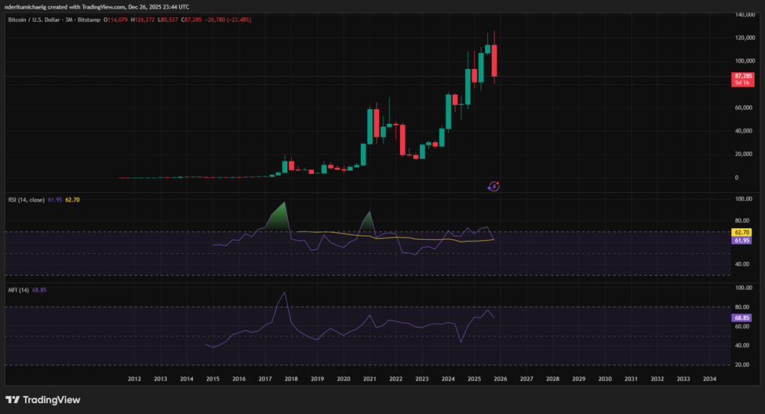The height and width of the screenshot is (414, 765).
Task: Click 100,000 on the price axis
Action: click(745, 61)
